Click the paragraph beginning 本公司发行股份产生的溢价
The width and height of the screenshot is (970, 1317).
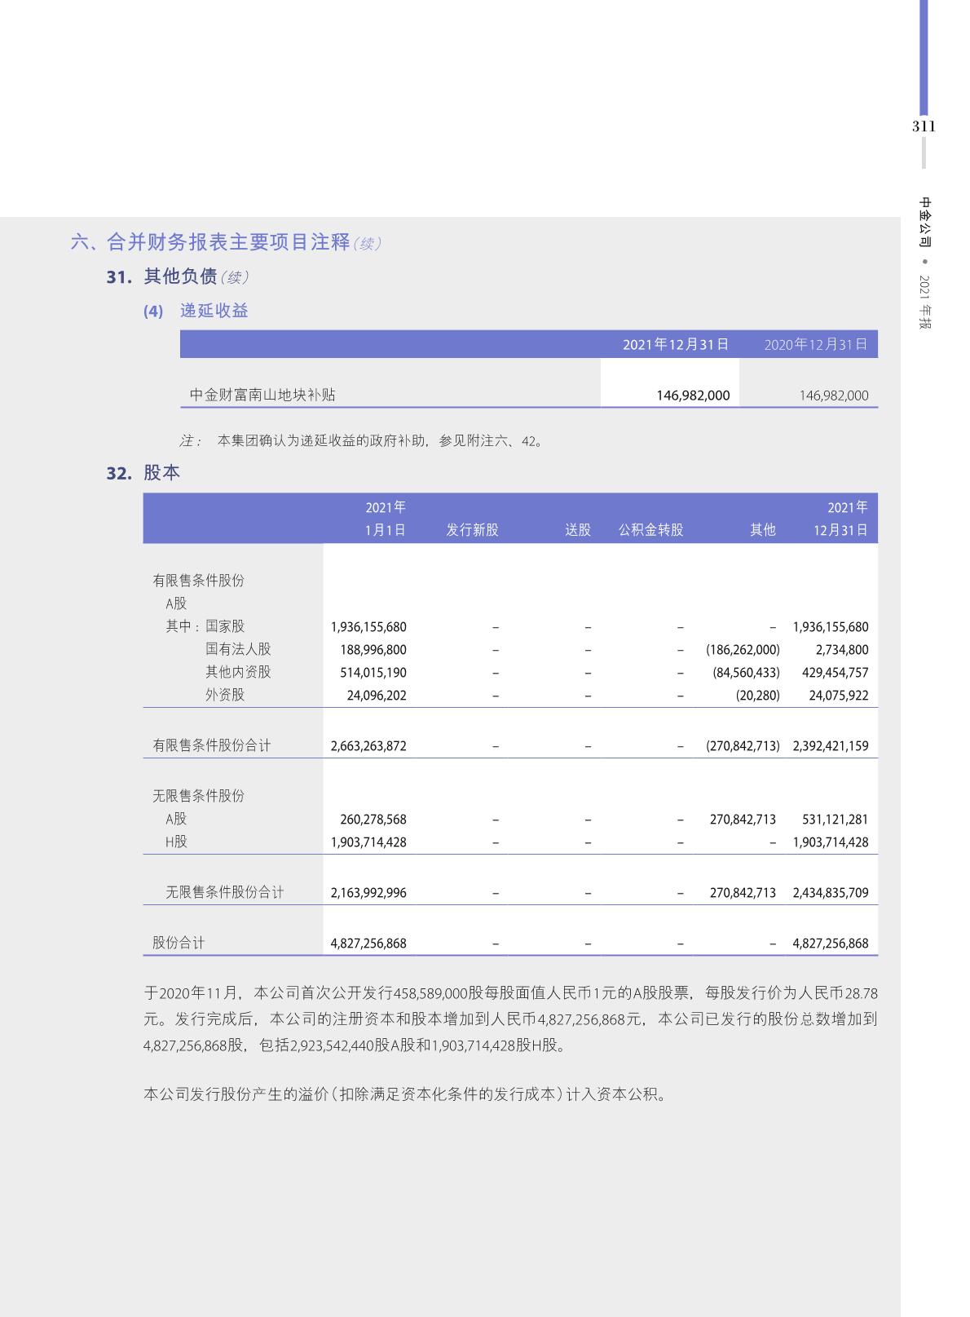coord(406,1094)
